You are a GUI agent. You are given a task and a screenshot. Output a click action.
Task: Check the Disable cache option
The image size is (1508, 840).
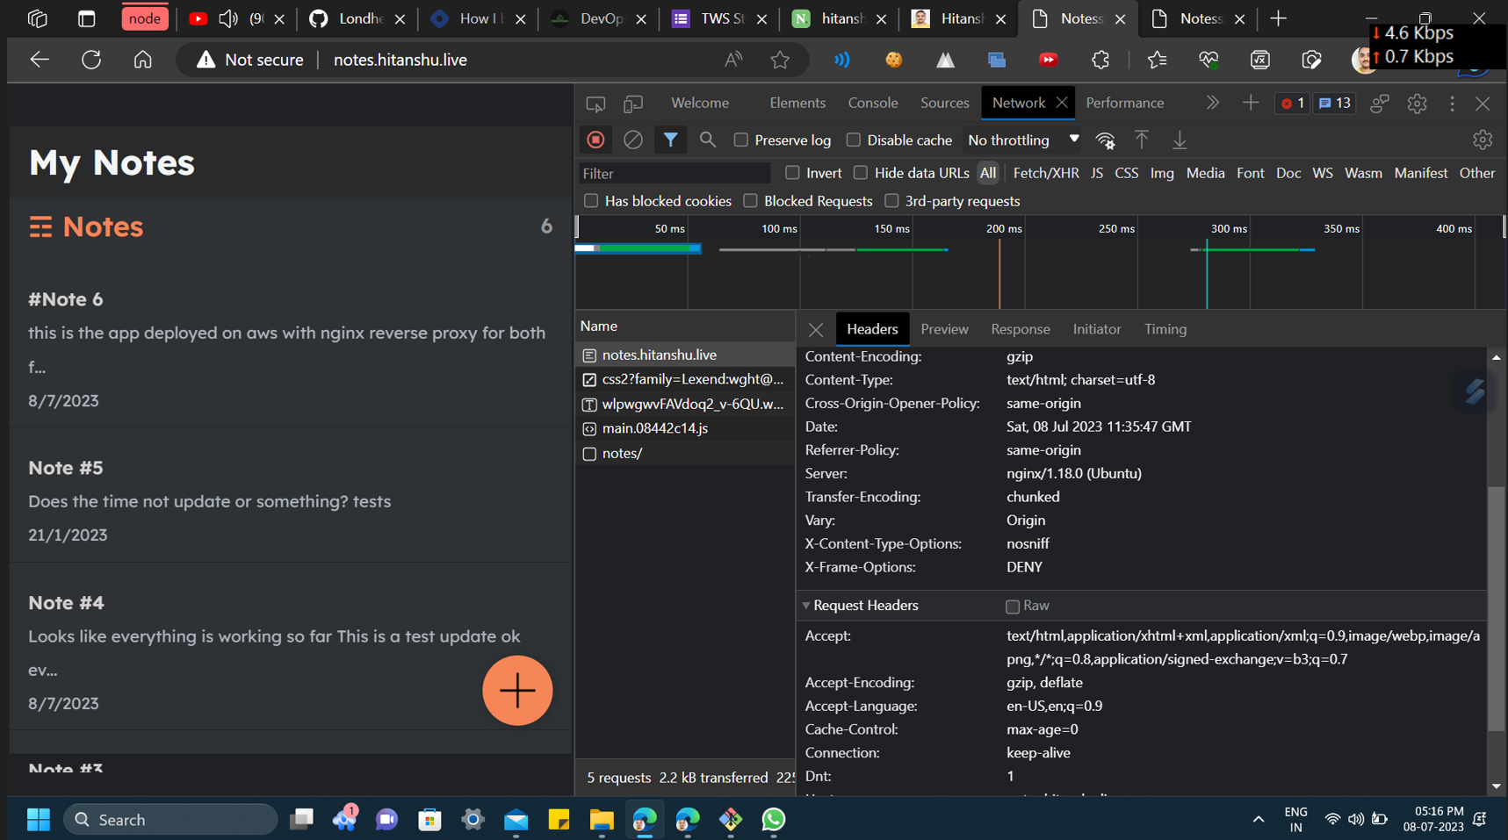[854, 140]
